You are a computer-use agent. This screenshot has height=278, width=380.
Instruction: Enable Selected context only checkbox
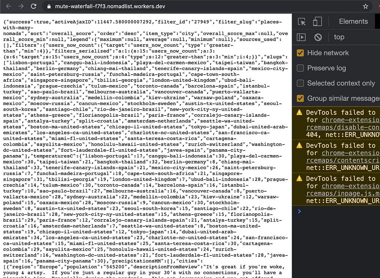[x=300, y=83]
